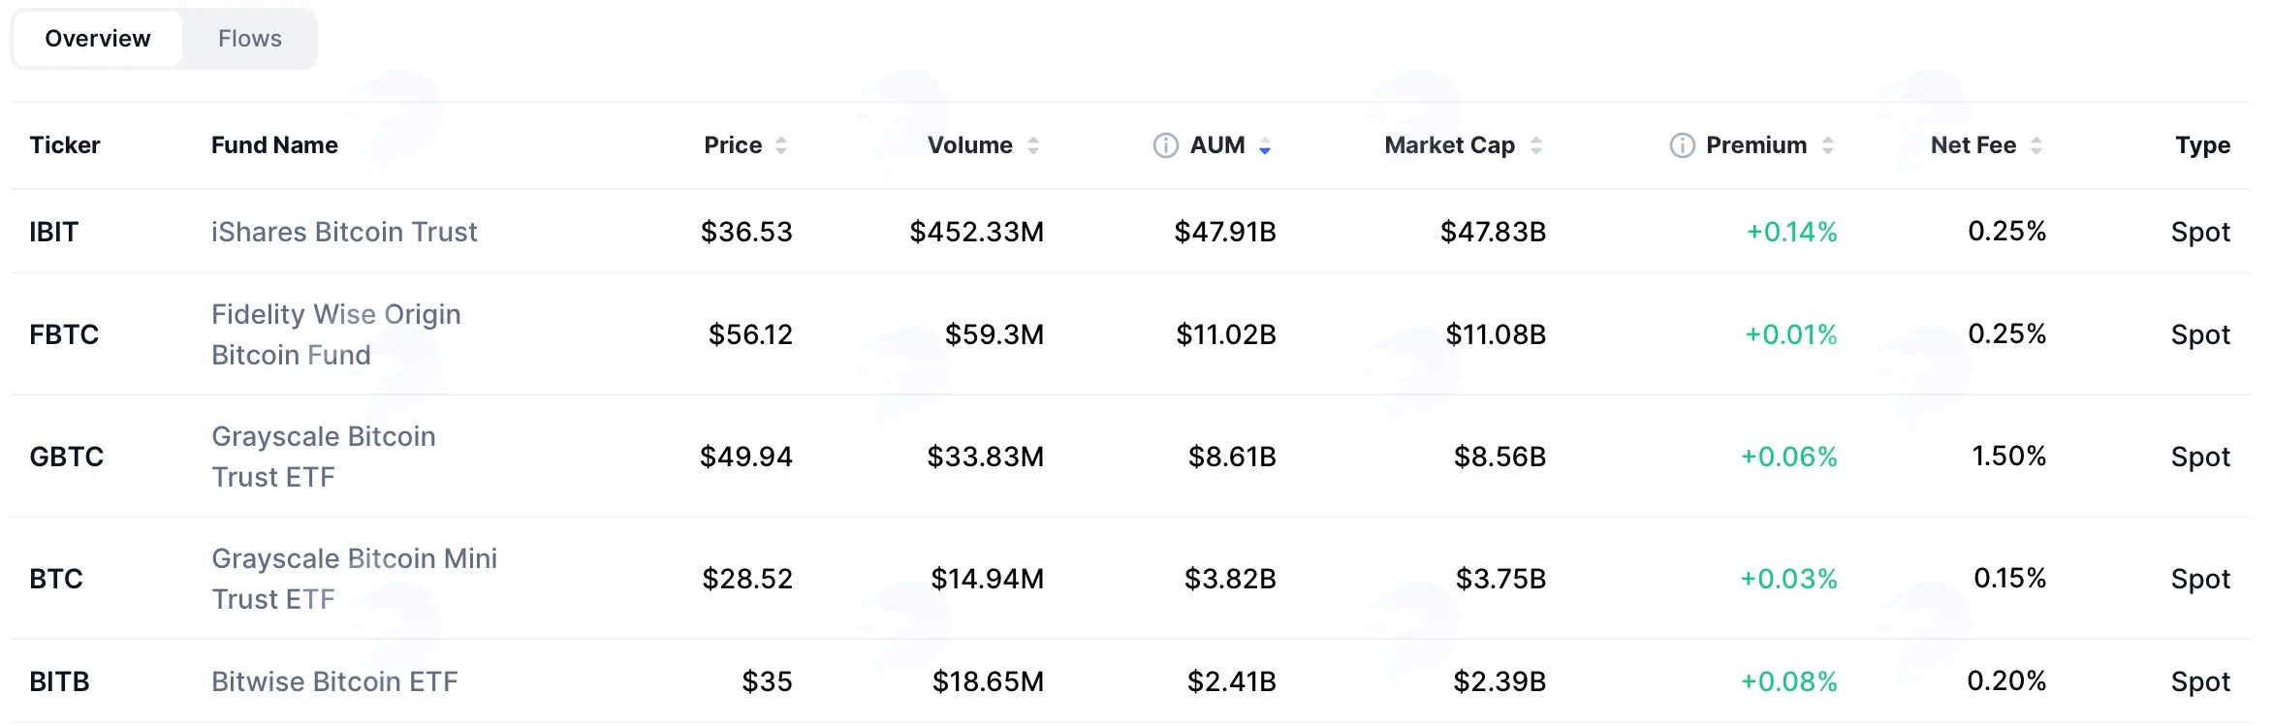This screenshot has height=726, width=2273.
Task: Open Grayscale Bitcoin Mini Trust ETF
Action: click(x=355, y=579)
